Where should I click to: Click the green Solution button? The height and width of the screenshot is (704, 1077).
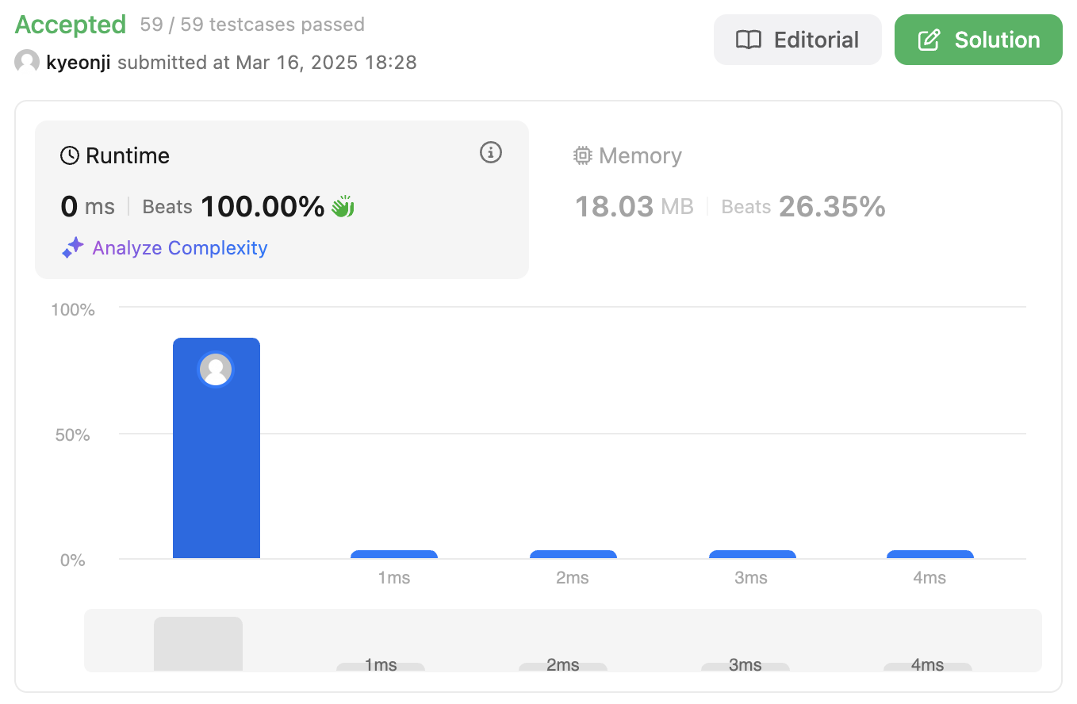pos(978,40)
